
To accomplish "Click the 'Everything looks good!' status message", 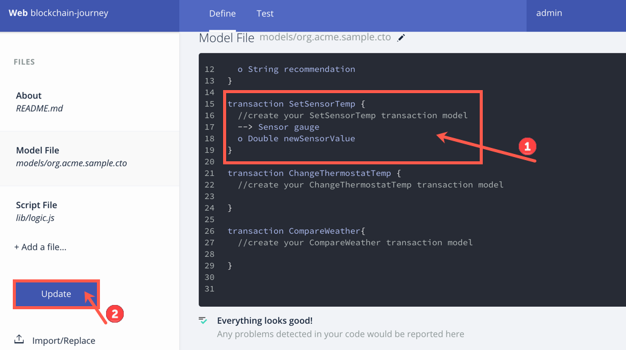I will [265, 321].
